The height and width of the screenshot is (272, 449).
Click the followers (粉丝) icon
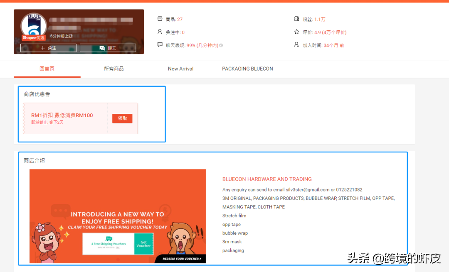pos(297,19)
